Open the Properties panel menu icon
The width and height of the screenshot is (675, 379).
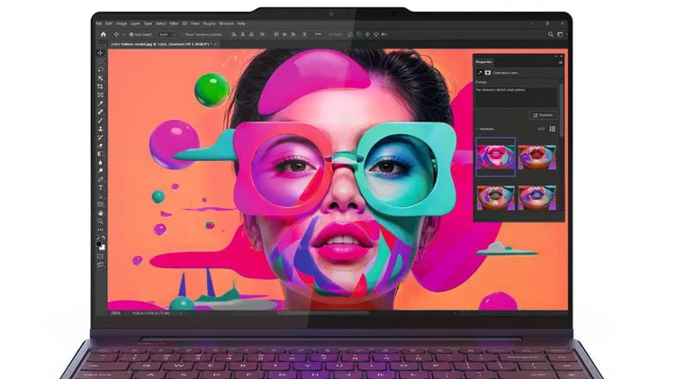coord(560,62)
